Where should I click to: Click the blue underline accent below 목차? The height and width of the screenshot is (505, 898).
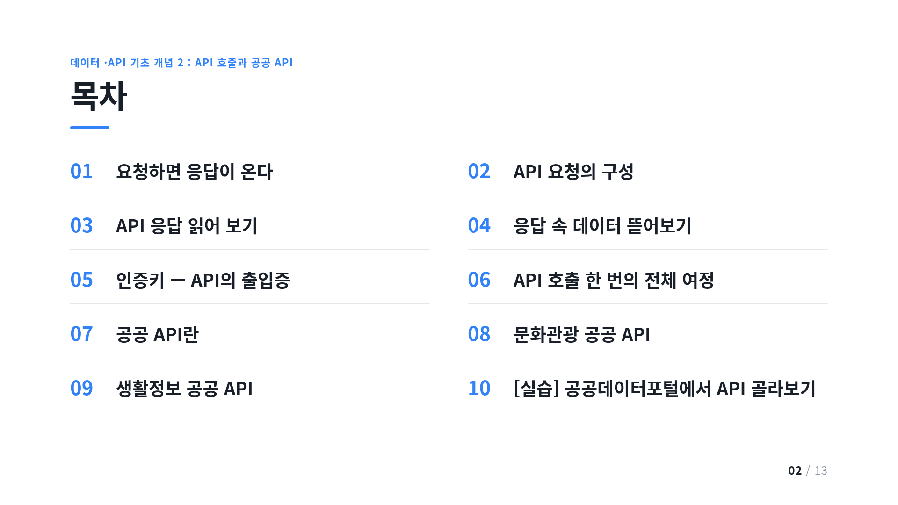[90, 127]
